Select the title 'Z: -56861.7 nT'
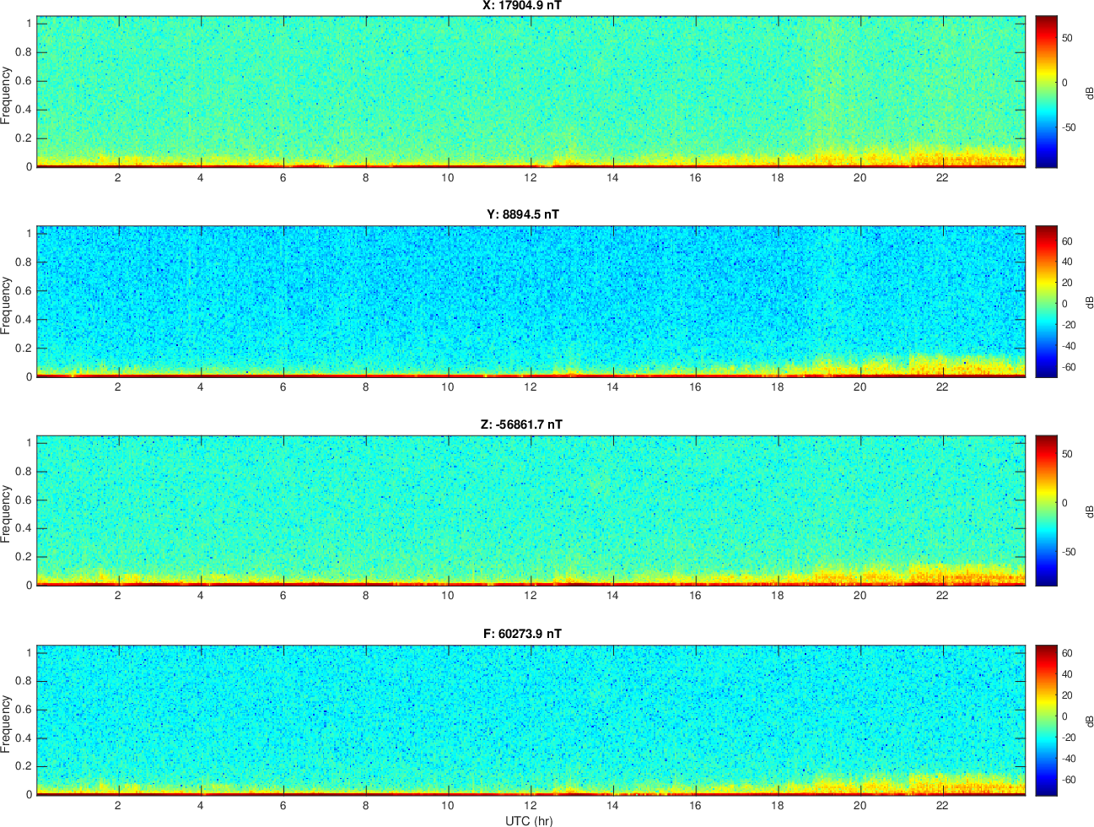This screenshot has height=827, width=1094. [522, 424]
